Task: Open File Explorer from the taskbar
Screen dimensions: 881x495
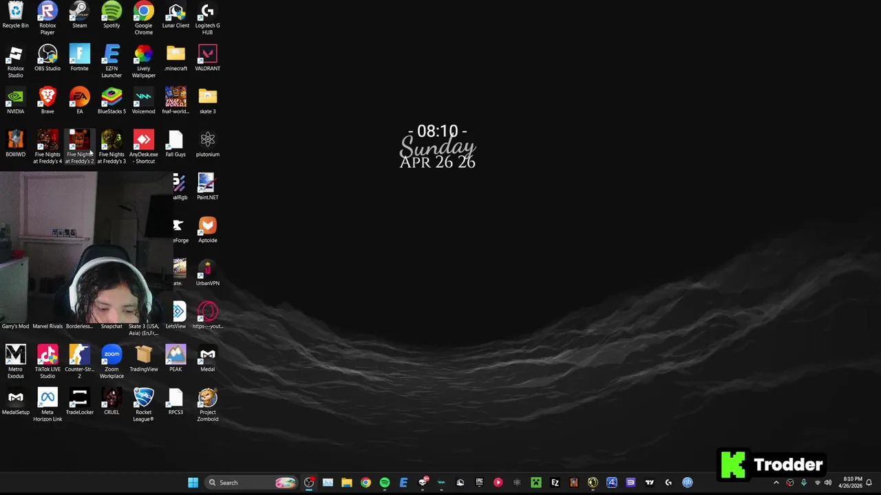Action: pyautogui.click(x=347, y=483)
